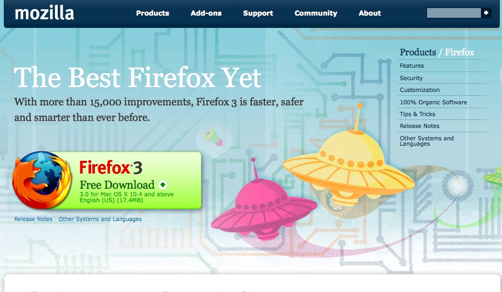This screenshot has width=502, height=292.
Task: Open the Features sidebar link
Action: (x=412, y=66)
